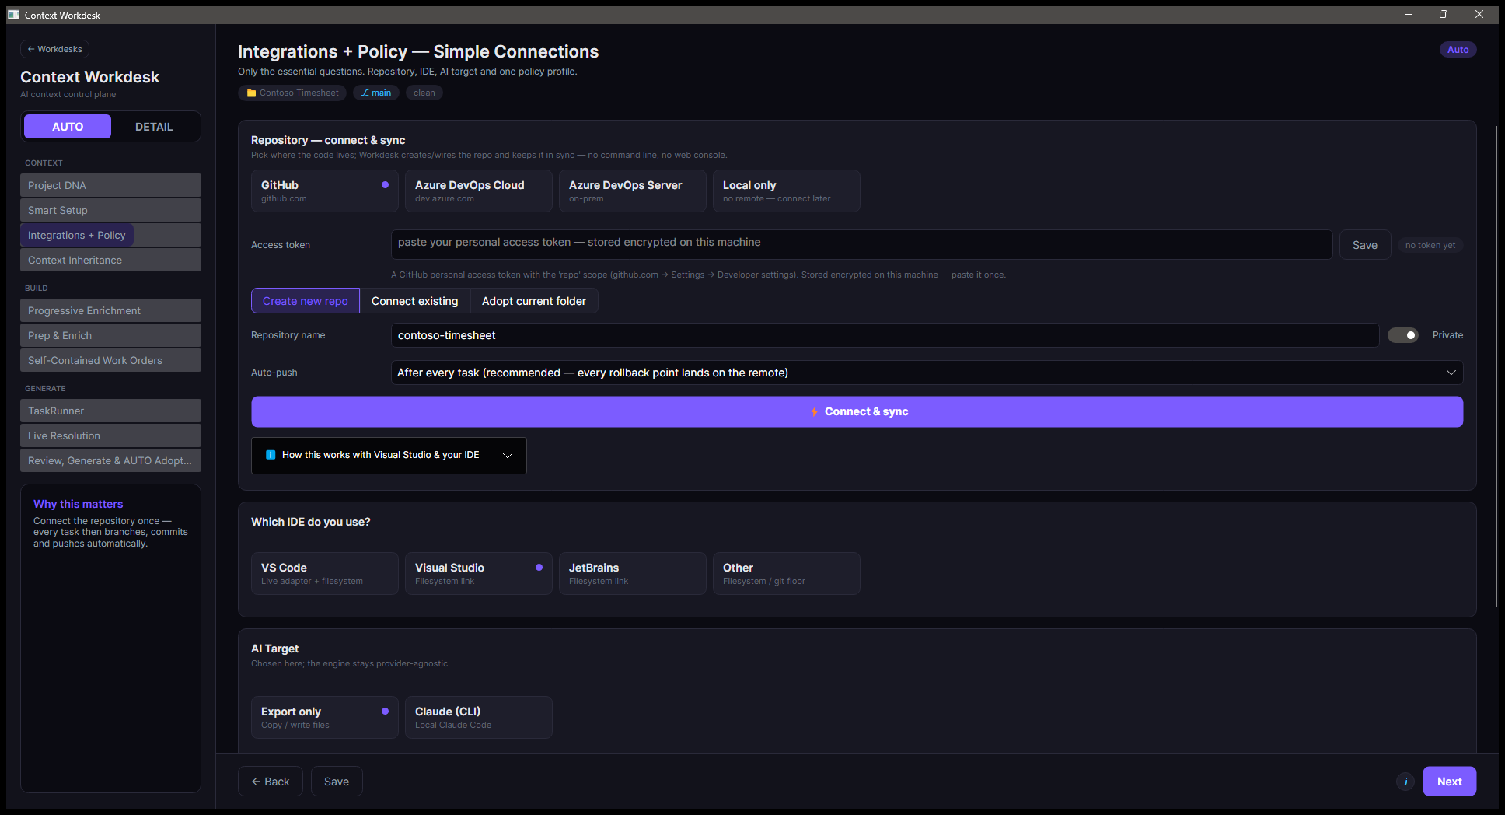Image resolution: width=1505 pixels, height=815 pixels.
Task: Select VS Code as IDE
Action: [x=325, y=573]
